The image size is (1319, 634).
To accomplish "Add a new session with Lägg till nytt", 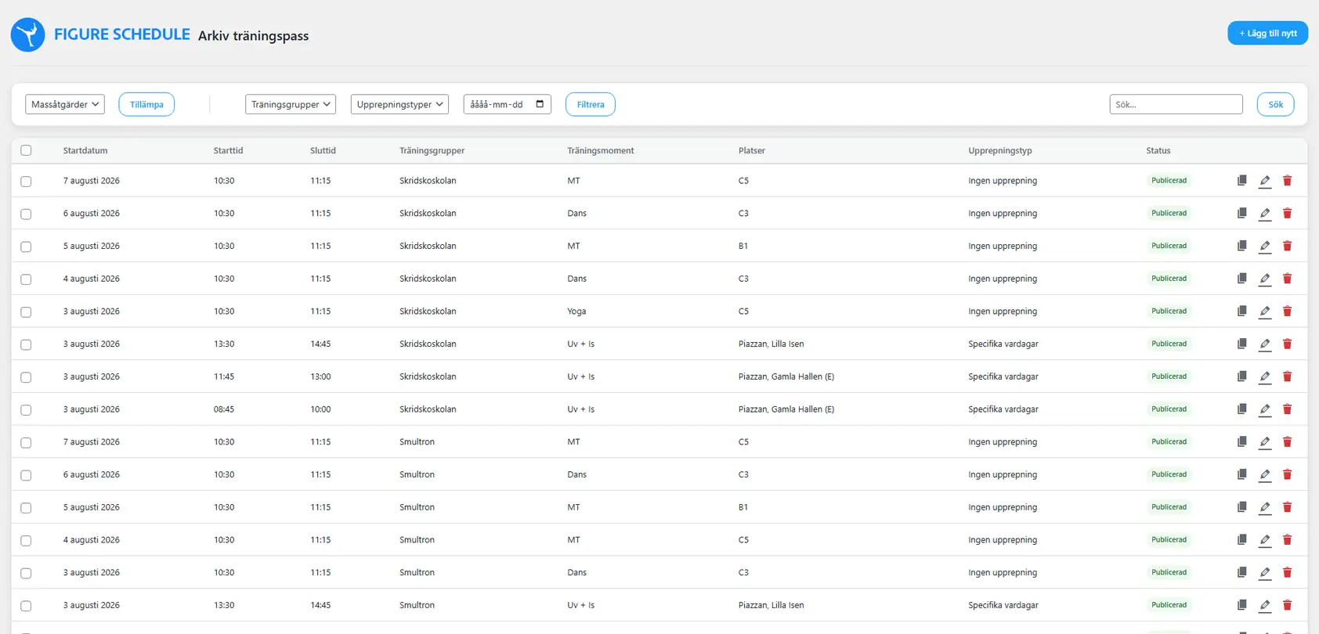I will 1267,33.
